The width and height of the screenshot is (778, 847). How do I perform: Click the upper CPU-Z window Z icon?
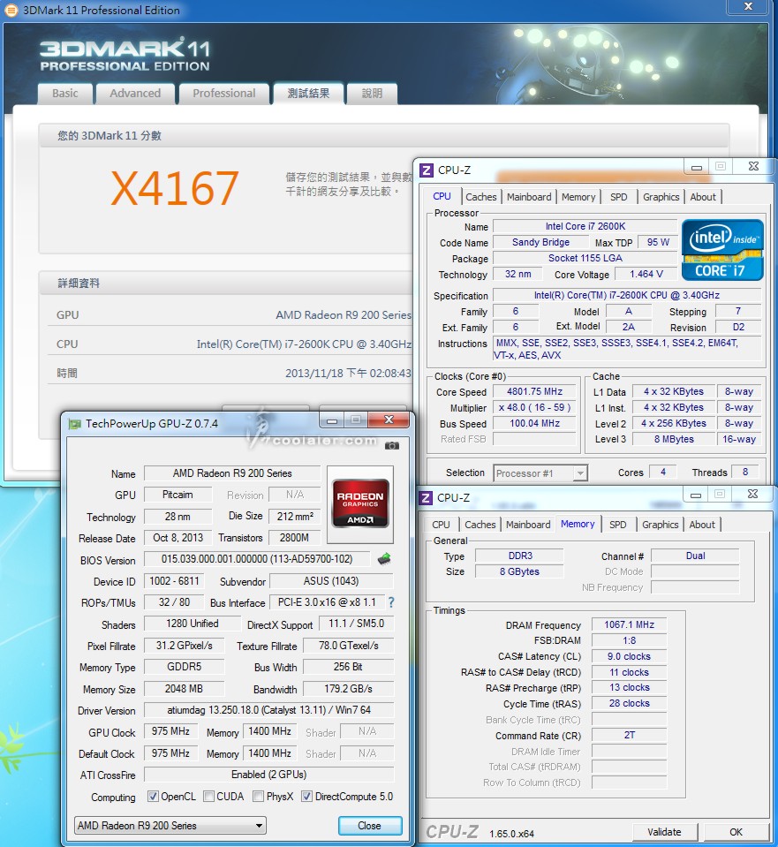427,170
